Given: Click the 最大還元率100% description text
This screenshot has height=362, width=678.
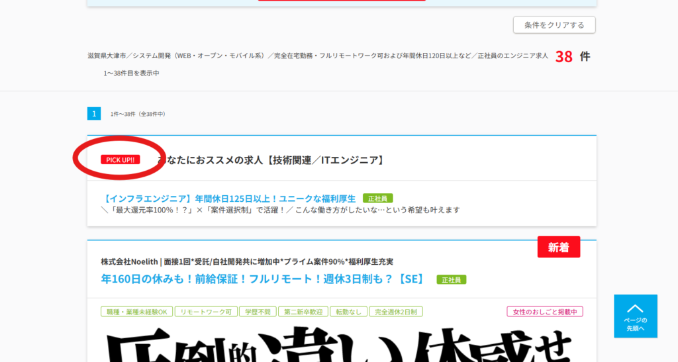Looking at the screenshot, I should (280, 210).
